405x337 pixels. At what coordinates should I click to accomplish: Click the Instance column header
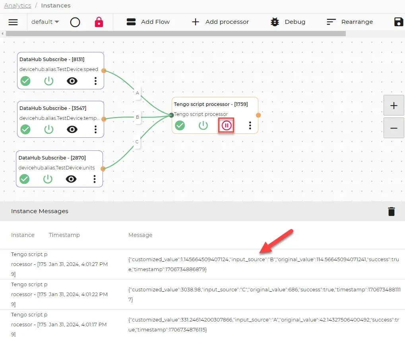pyautogui.click(x=23, y=235)
